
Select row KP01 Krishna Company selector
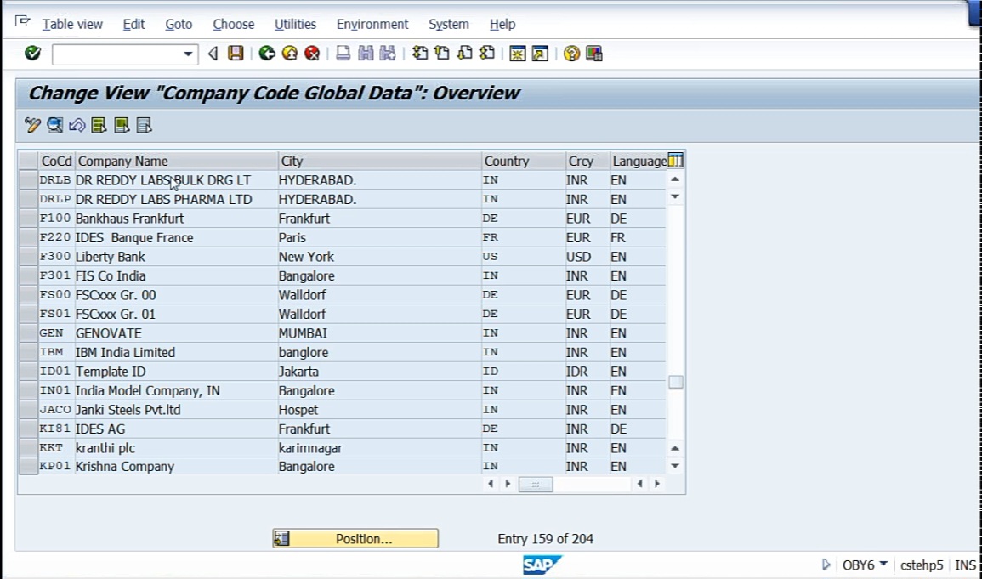click(28, 466)
